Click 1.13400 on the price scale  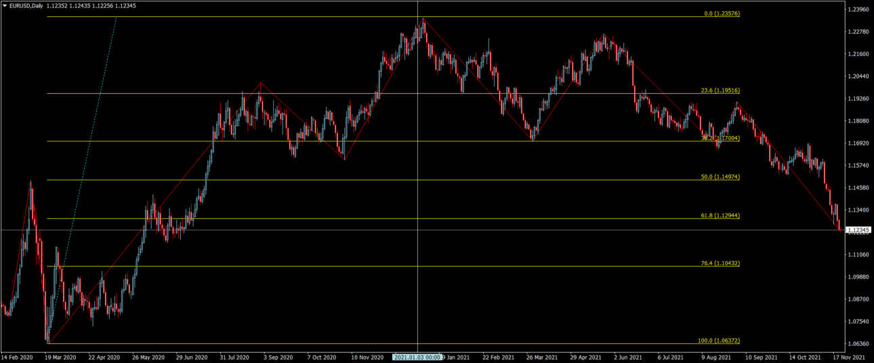pyautogui.click(x=858, y=210)
